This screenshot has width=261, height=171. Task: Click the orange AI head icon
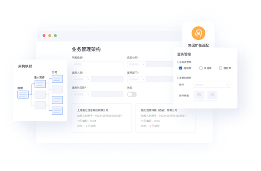[198, 33]
